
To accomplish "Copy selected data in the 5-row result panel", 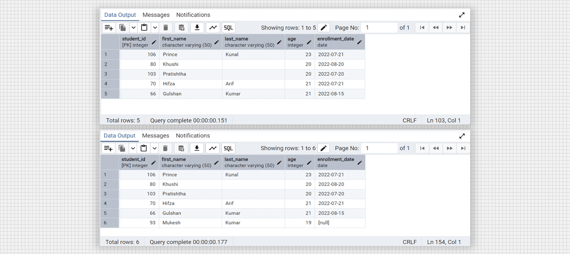I will (x=122, y=28).
